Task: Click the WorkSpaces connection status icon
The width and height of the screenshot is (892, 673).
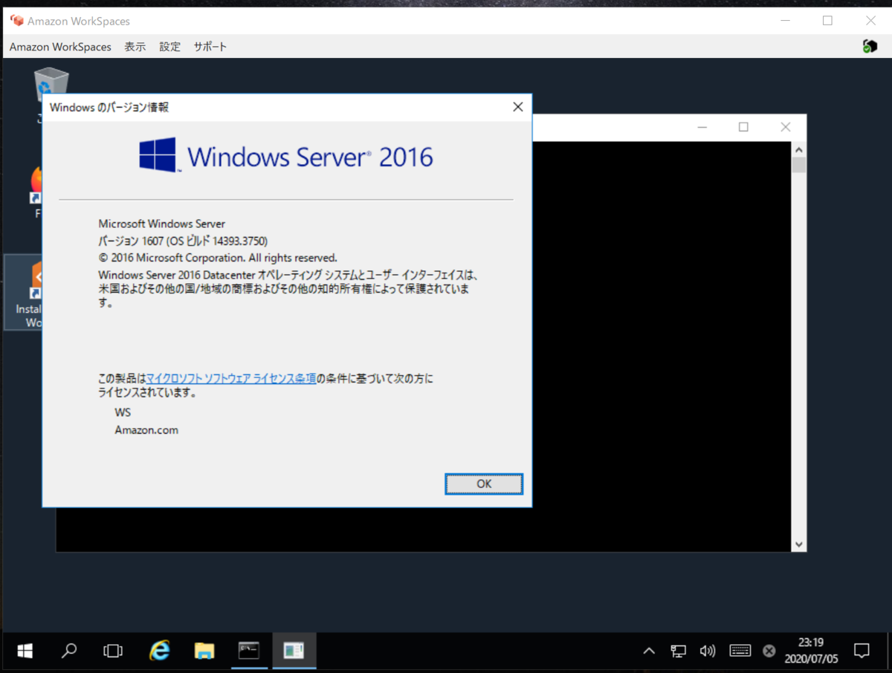Action: click(x=870, y=46)
